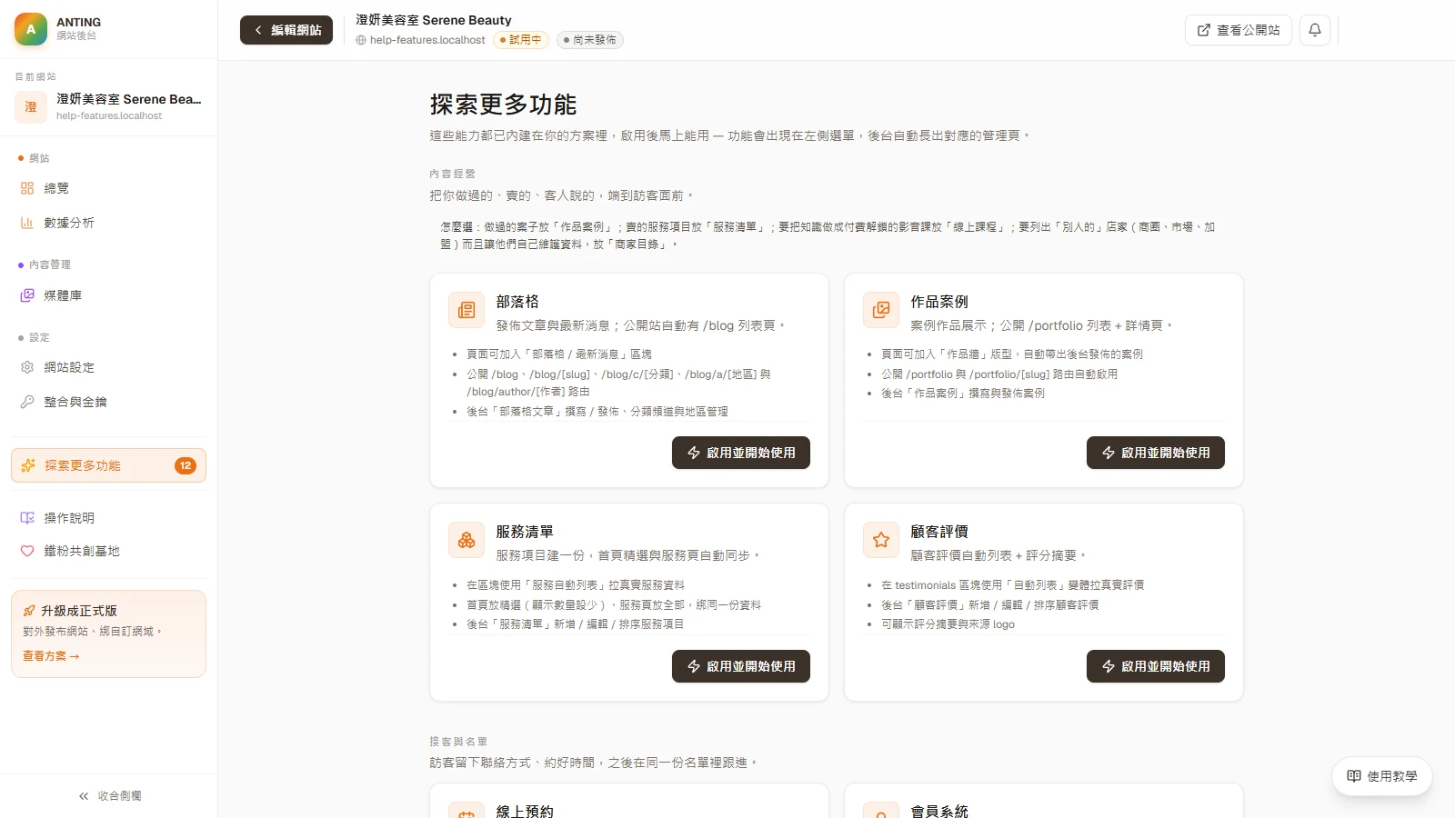
Task: Click the 線上預約 card title
Action: point(525,811)
